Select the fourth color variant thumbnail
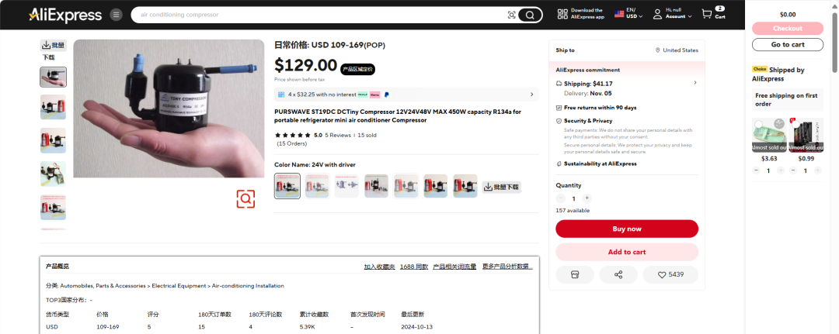 point(376,186)
